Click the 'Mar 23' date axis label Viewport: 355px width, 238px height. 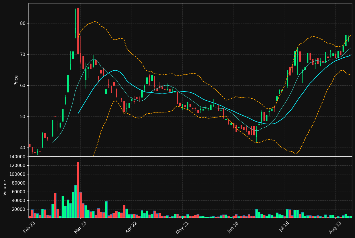pos(80,227)
